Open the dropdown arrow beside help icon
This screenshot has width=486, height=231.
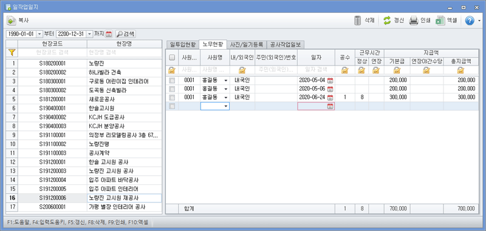click(x=479, y=21)
